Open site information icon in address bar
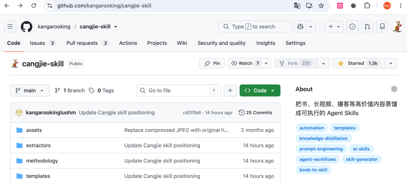This screenshot has width=407, height=182. click(x=50, y=6)
